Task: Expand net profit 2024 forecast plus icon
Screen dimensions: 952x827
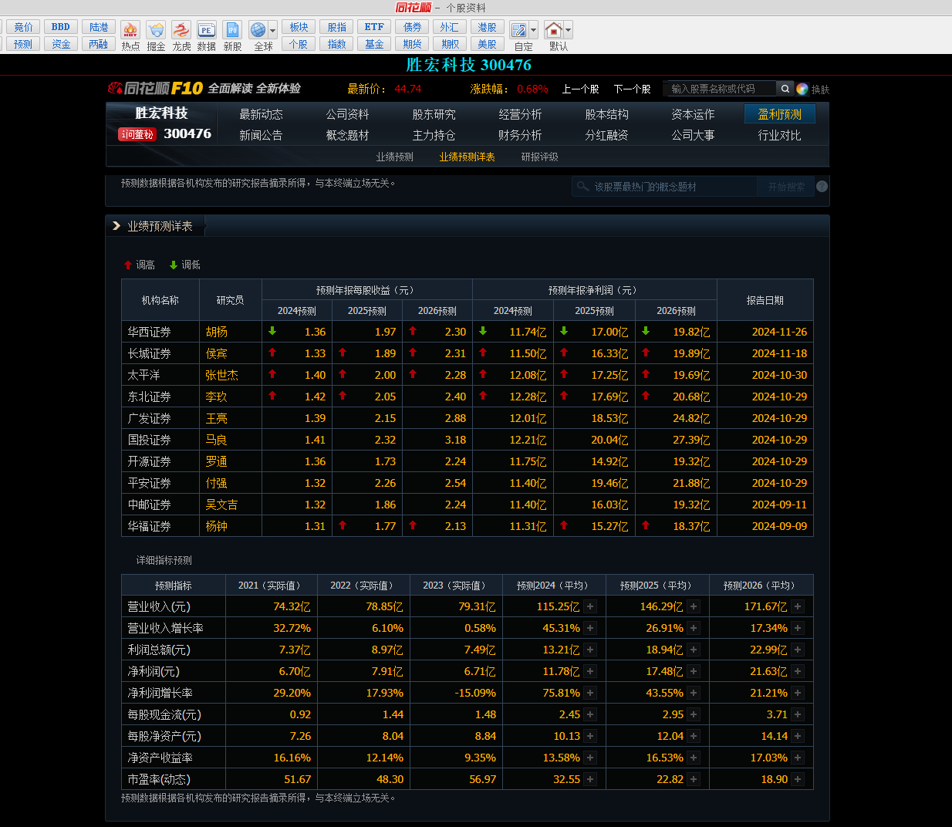Action: pos(590,671)
